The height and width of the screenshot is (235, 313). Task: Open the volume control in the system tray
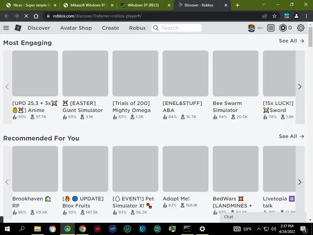click(274, 229)
